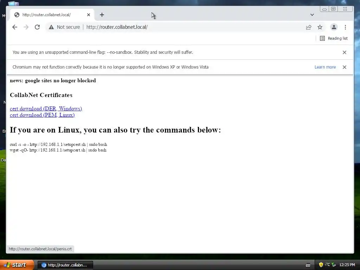Download the PEM Linux certificate
Screen dimensions: 360x270
[42, 115]
